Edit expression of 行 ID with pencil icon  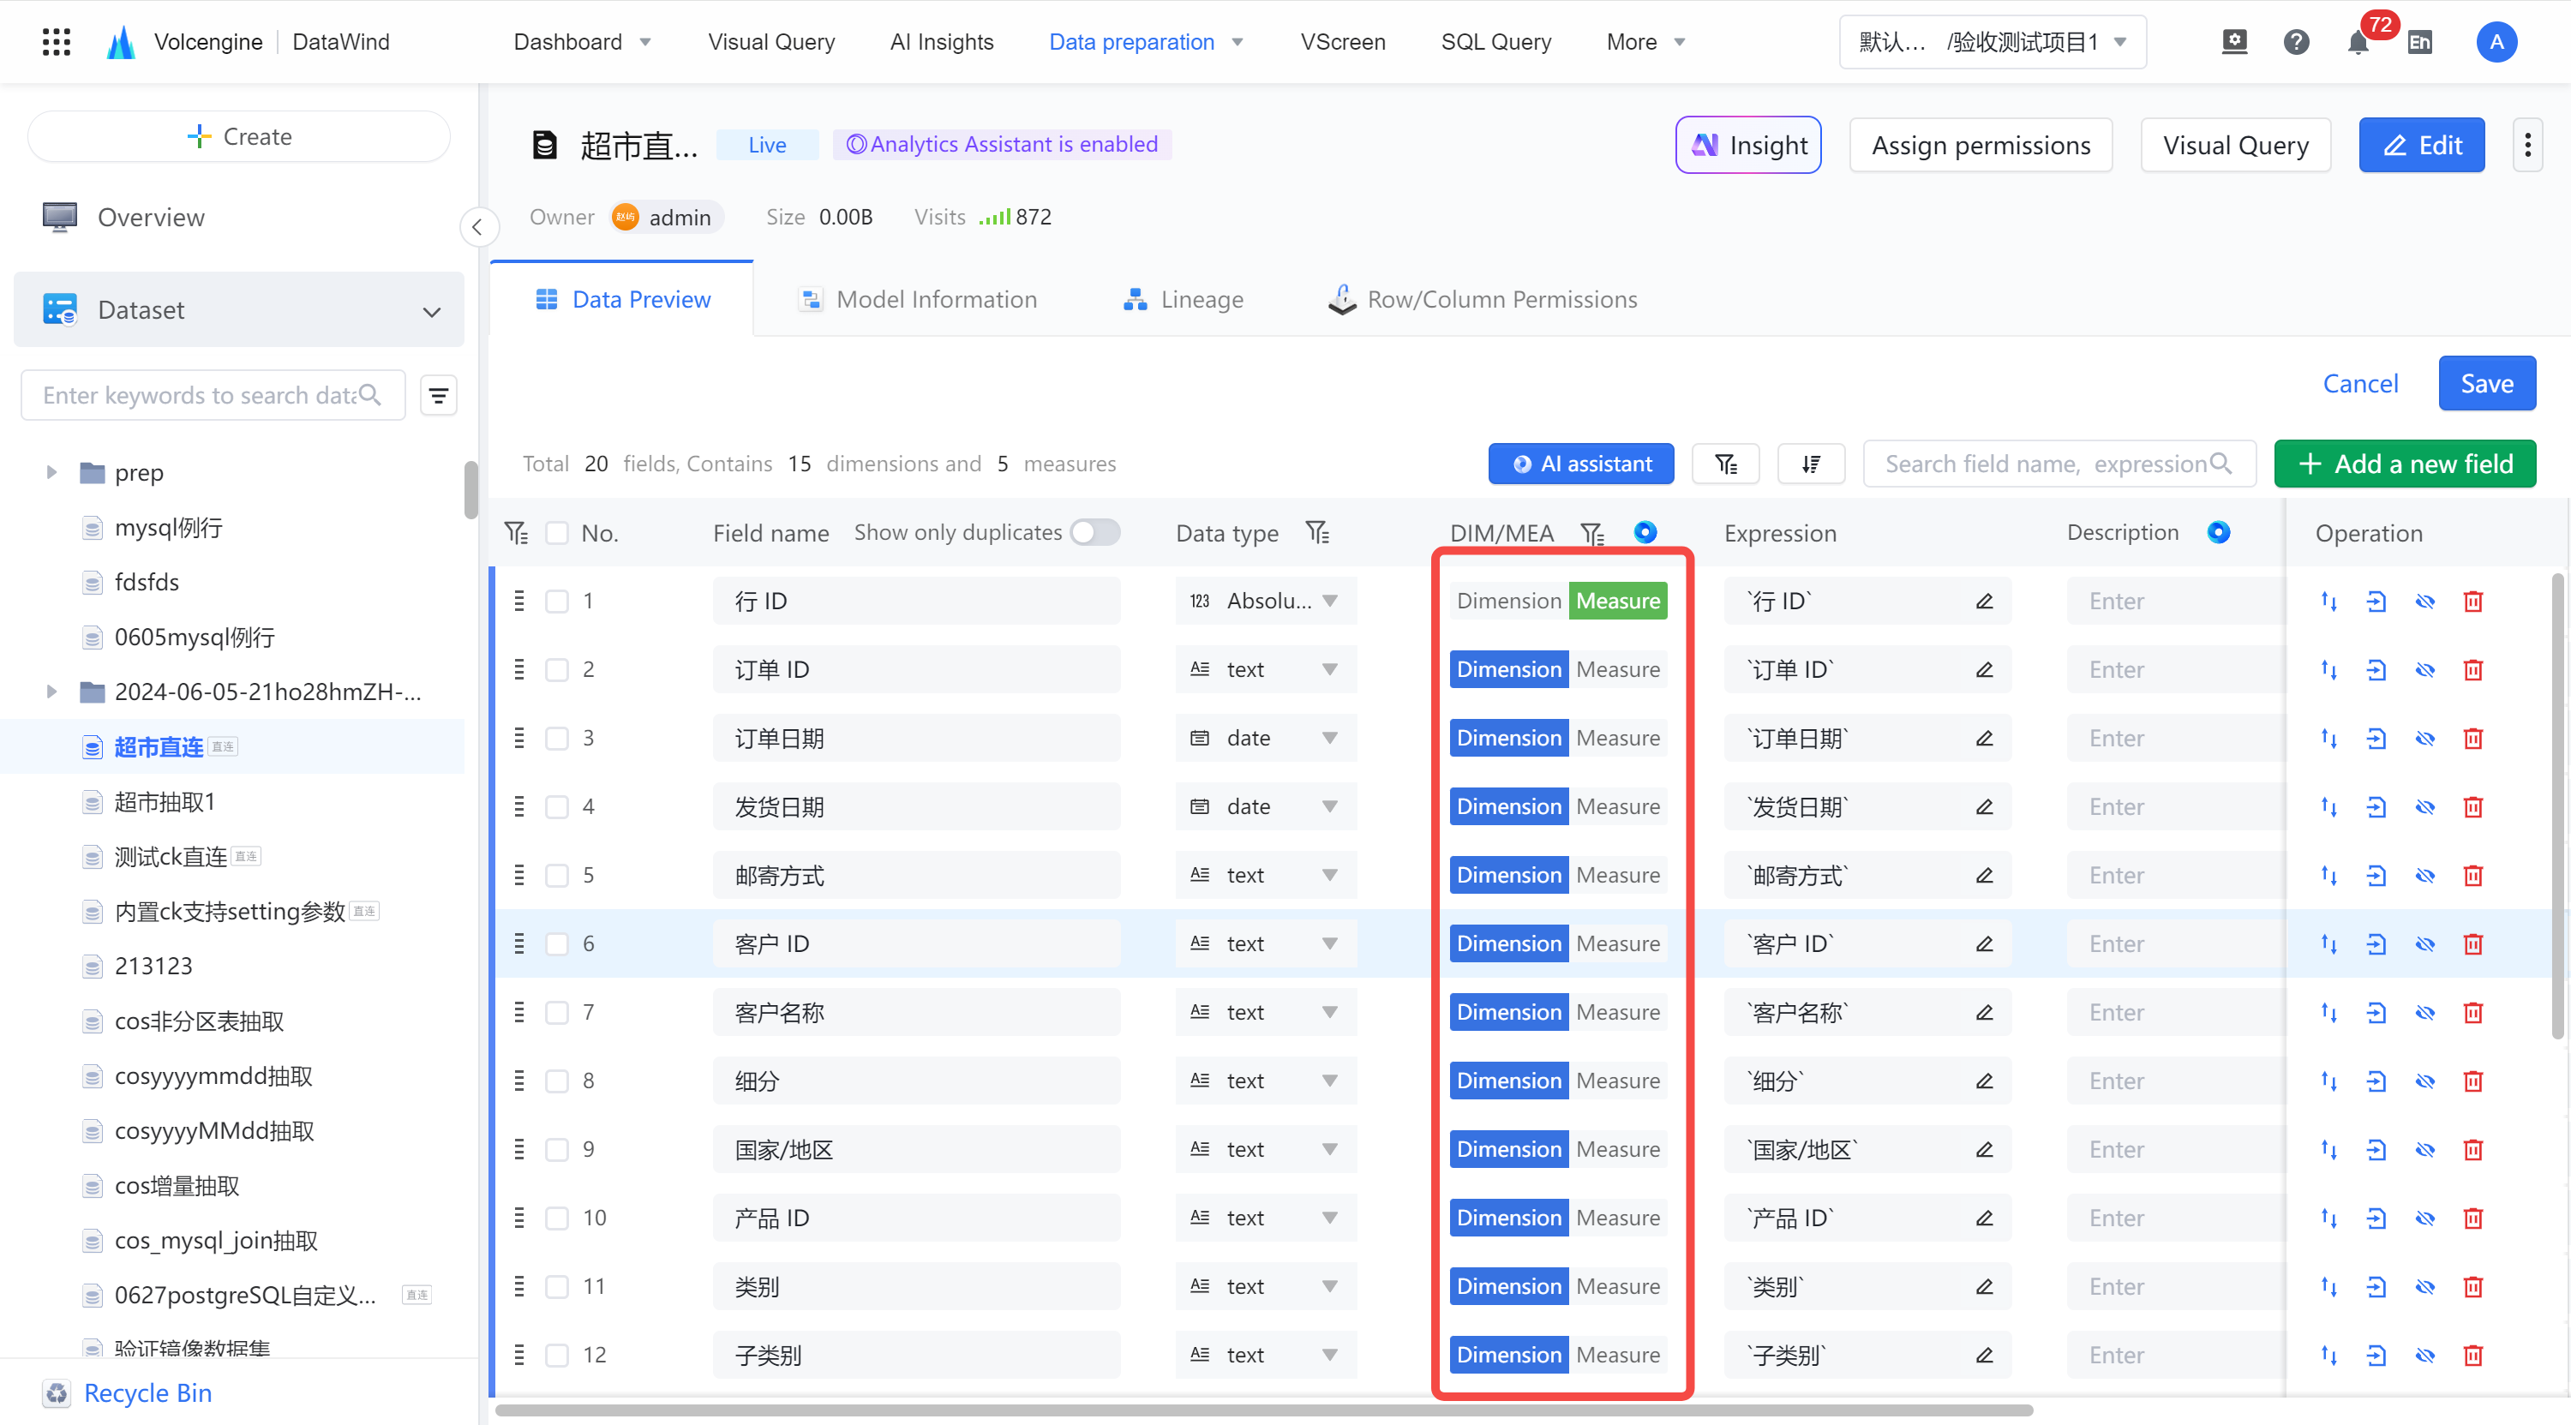coord(1984,601)
